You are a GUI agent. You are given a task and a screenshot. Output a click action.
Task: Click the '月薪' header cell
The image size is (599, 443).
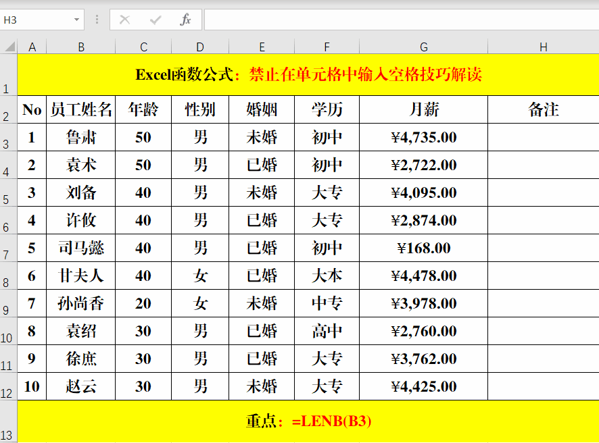point(424,109)
